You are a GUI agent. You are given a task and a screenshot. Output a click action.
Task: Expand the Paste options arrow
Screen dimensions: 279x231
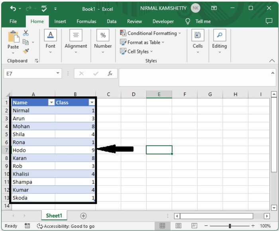pyautogui.click(x=13, y=53)
